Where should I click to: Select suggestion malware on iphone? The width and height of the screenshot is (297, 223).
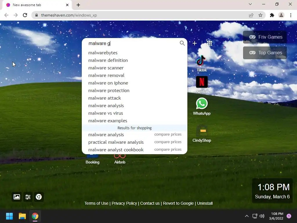[x=135, y=83]
